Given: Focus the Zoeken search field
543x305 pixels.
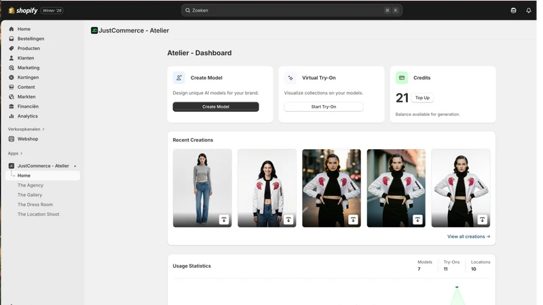Looking at the screenshot, I should pyautogui.click(x=292, y=10).
